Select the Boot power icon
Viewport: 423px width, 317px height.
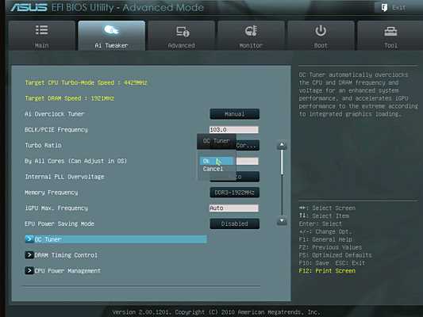coord(321,31)
